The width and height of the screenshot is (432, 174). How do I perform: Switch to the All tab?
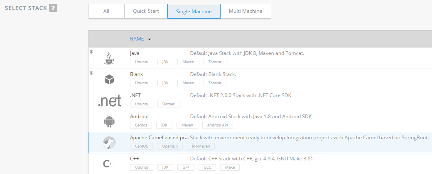point(106,11)
